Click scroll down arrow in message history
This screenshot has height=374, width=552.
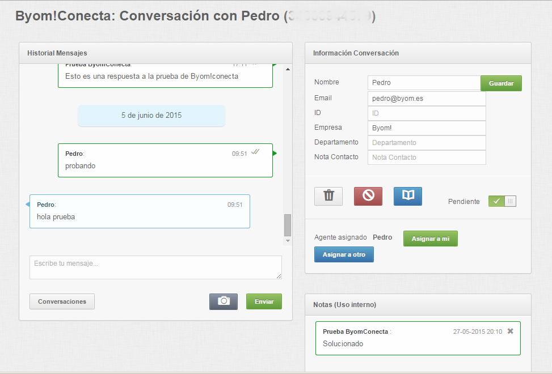tap(287, 241)
